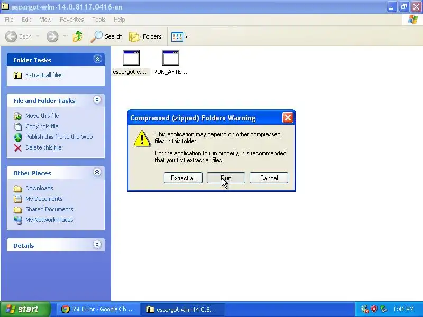The height and width of the screenshot is (317, 423).
Task: Click Copy this file link
Action: pos(42,126)
